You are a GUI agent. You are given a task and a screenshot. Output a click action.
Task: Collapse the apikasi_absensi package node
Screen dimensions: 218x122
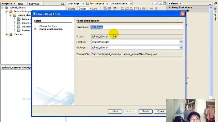tap(11, 15)
